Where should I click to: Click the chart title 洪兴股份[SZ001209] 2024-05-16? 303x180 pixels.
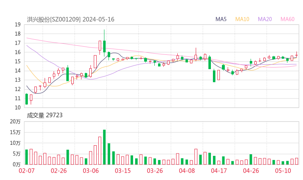pos(70,19)
